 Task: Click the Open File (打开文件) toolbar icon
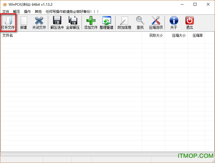[8, 21]
